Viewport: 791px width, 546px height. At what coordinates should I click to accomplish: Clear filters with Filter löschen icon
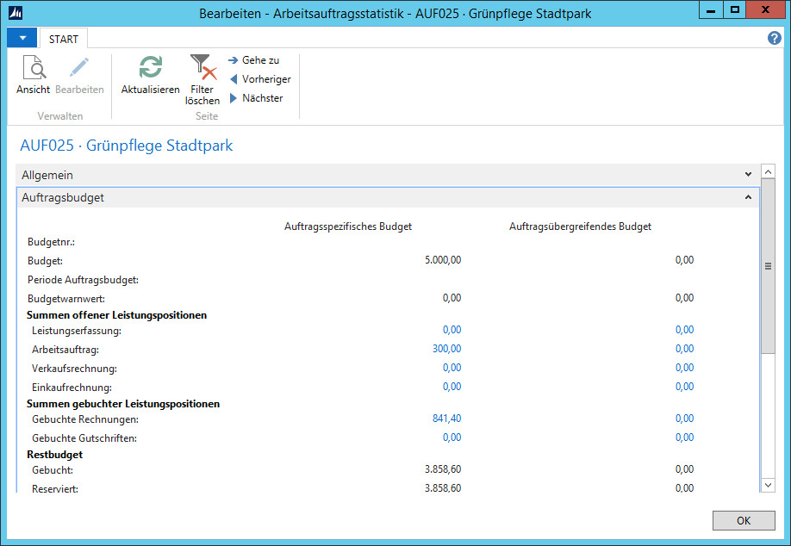click(202, 67)
